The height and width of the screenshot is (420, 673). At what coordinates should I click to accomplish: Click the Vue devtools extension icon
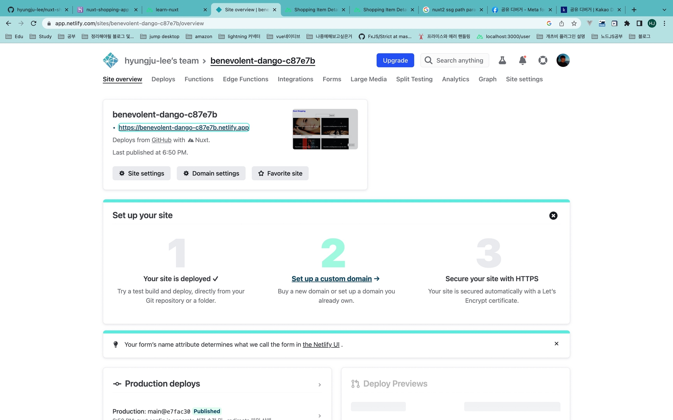[x=589, y=23]
